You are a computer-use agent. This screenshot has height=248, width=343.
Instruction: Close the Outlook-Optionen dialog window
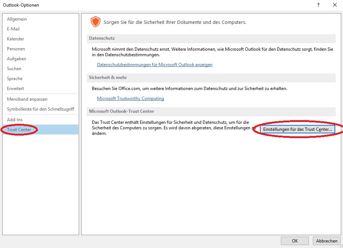click(335, 5)
